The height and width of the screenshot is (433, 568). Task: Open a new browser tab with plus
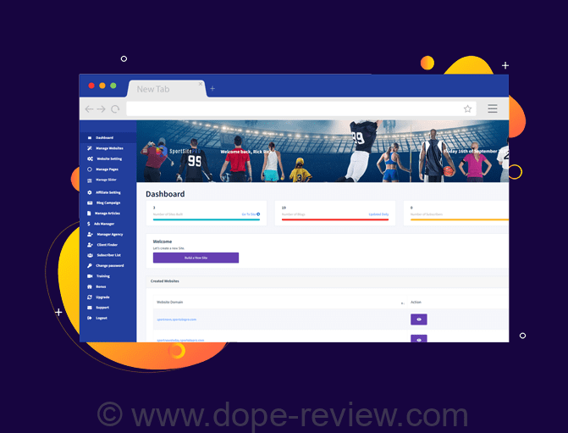(x=212, y=89)
